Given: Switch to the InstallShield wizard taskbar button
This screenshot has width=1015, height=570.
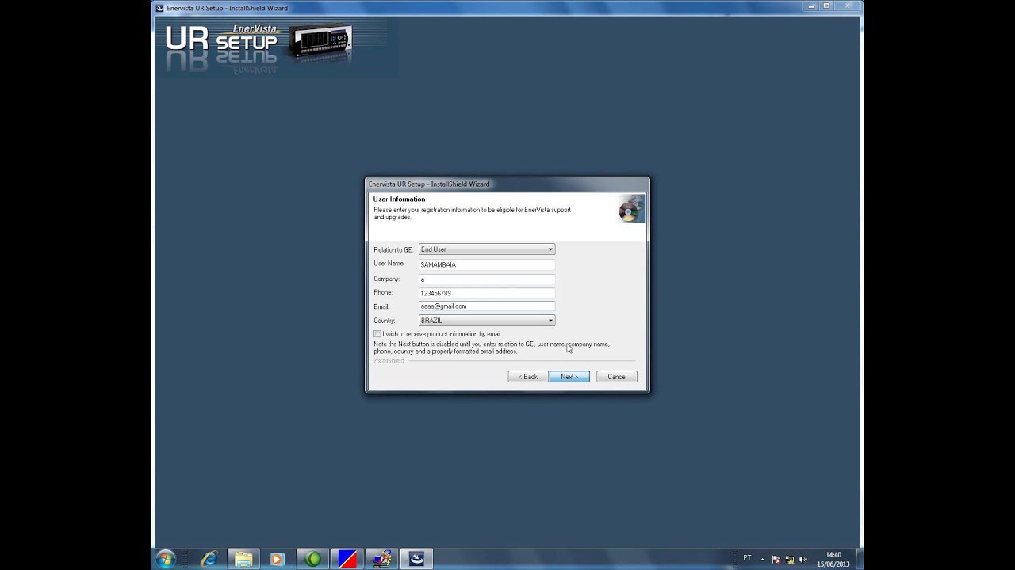Looking at the screenshot, I should click(416, 559).
